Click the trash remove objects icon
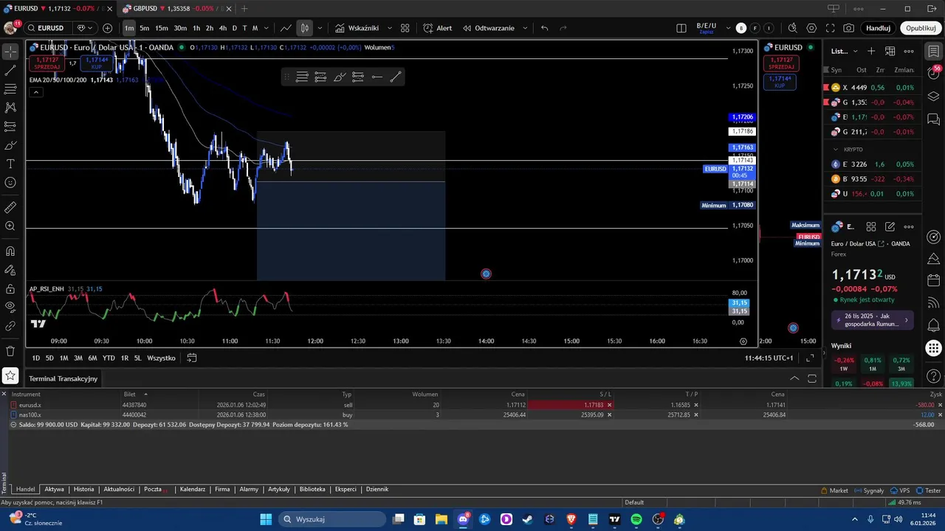 point(10,351)
